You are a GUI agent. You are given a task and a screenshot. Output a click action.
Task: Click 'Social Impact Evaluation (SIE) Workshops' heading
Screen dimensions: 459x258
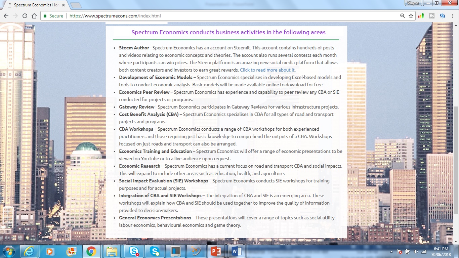163,181
